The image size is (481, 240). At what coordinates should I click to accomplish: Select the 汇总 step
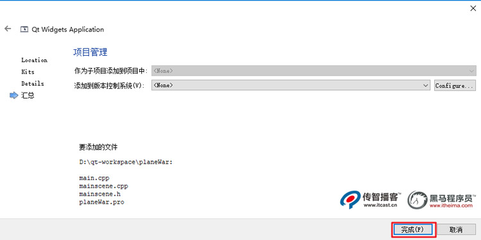click(x=28, y=95)
